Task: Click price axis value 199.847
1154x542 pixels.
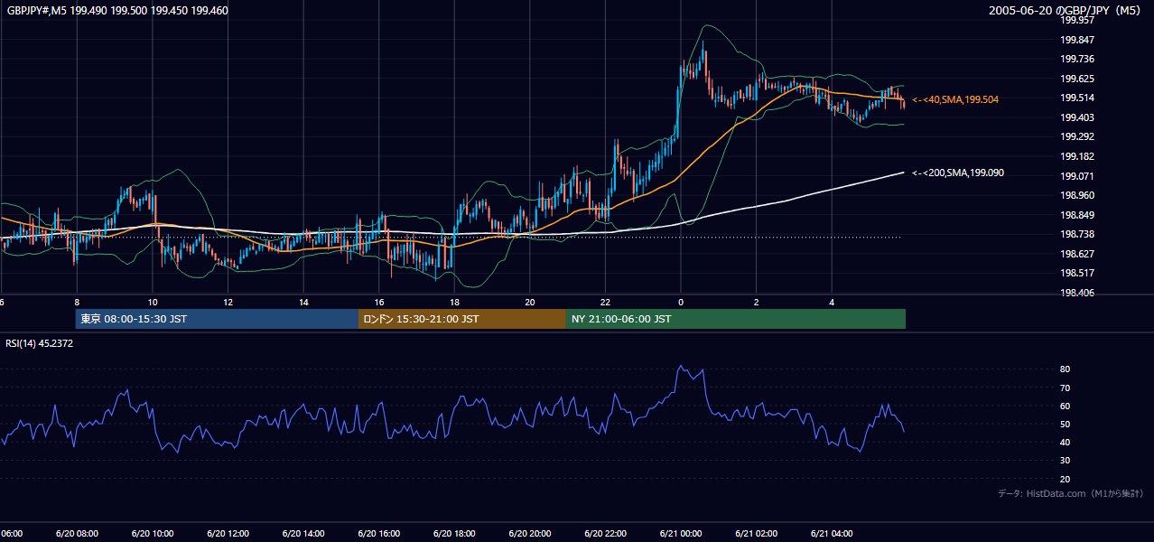Action: (x=1077, y=41)
